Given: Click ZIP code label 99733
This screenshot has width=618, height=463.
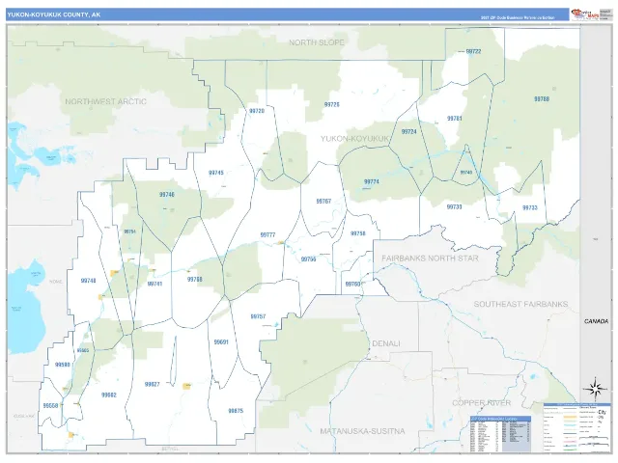Looking at the screenshot, I should click(x=530, y=207).
